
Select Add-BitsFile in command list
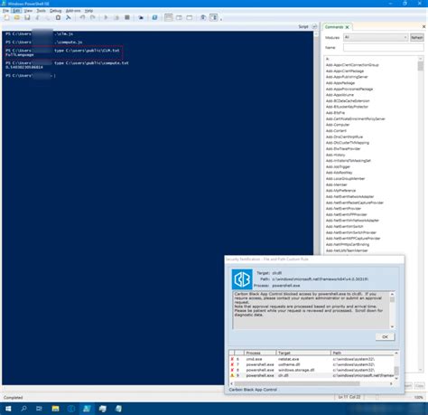coord(335,113)
